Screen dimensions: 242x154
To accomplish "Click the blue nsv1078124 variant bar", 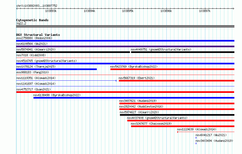I will [57, 69].
